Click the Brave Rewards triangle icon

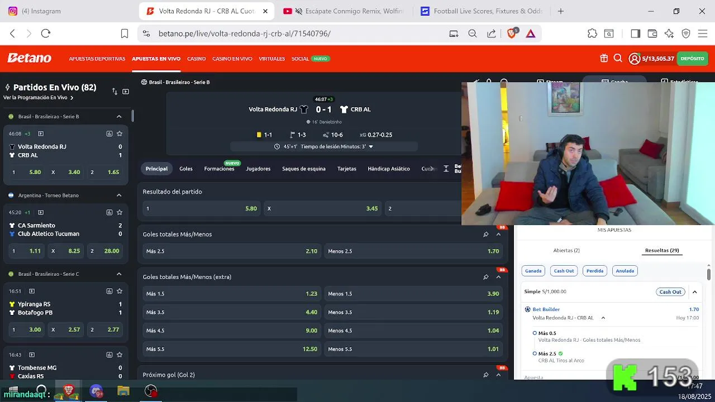[x=531, y=33]
